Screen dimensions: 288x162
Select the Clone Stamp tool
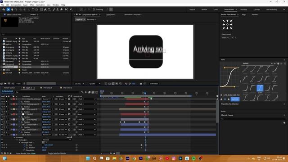58,9
